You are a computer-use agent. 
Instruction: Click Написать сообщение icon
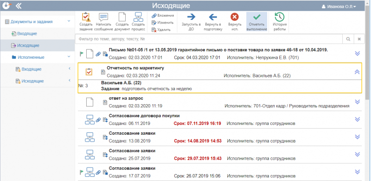(x=103, y=17)
